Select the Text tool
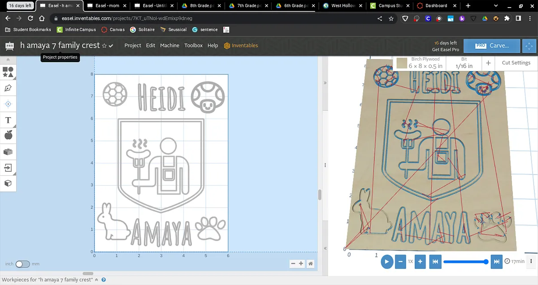538x285 pixels. (x=8, y=120)
